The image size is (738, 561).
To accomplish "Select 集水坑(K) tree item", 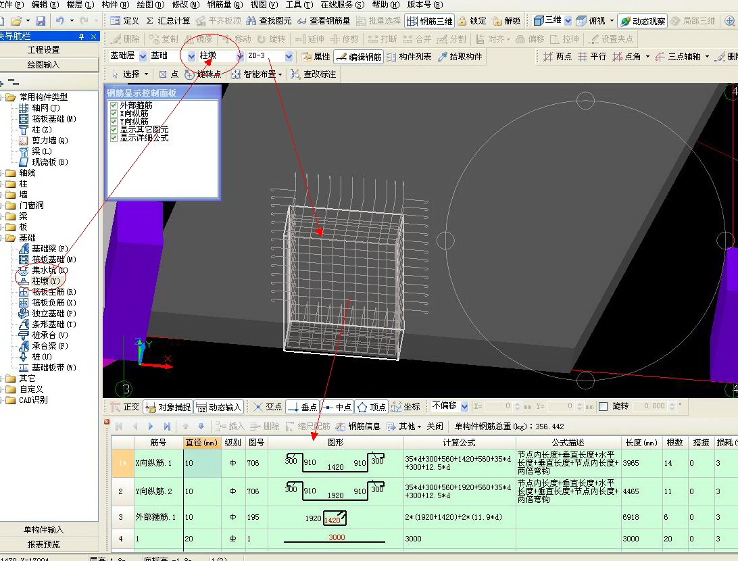I will pyautogui.click(x=43, y=270).
